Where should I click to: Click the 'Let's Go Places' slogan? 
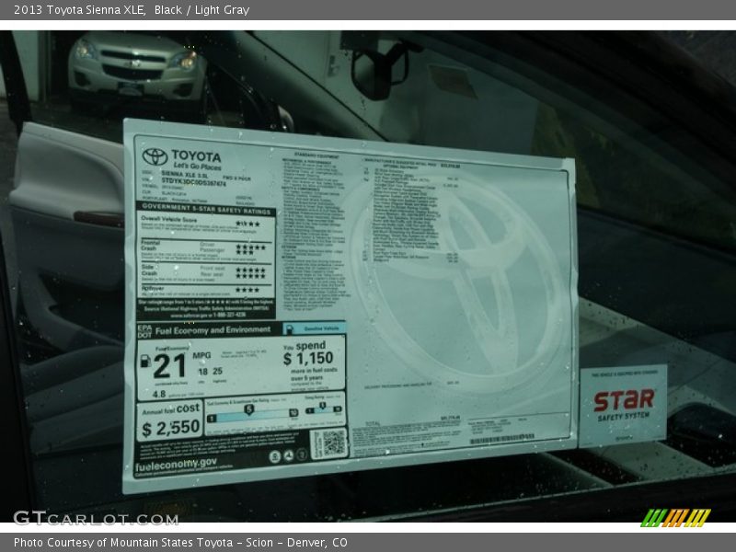[197, 167]
